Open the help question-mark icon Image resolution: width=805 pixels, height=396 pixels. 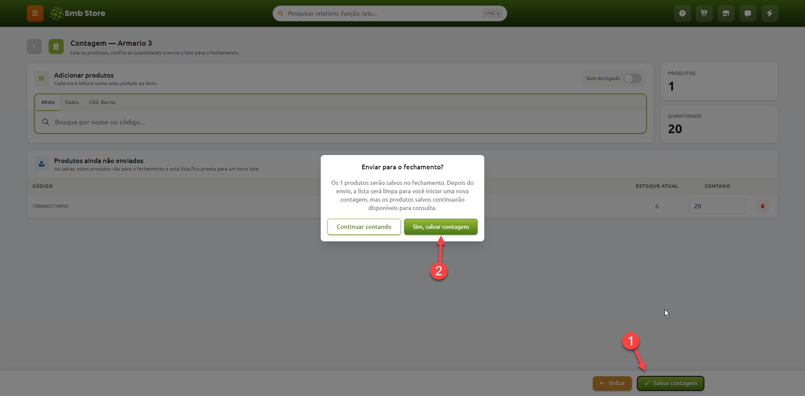tap(682, 13)
